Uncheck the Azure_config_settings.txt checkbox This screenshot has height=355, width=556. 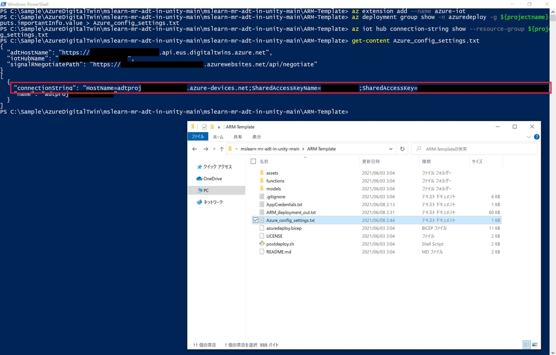(255, 220)
